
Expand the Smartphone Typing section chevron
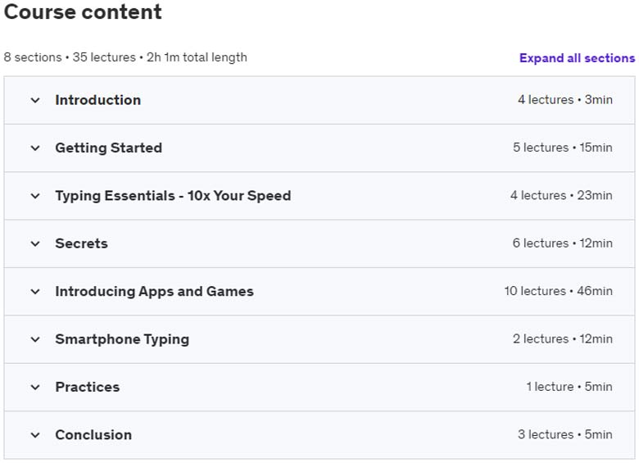coord(35,339)
